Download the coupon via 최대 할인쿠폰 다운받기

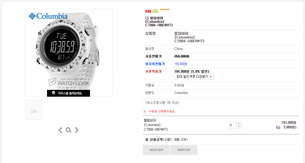click(x=194, y=76)
